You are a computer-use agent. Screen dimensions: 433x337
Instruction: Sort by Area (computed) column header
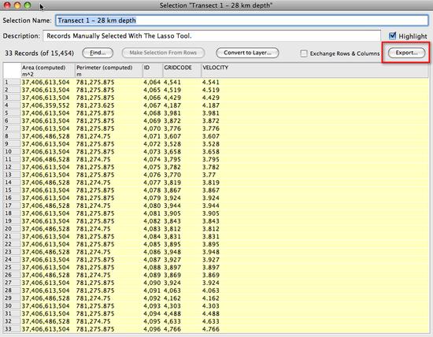pyautogui.click(x=48, y=71)
